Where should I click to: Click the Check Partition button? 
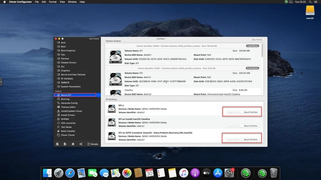[257, 39]
